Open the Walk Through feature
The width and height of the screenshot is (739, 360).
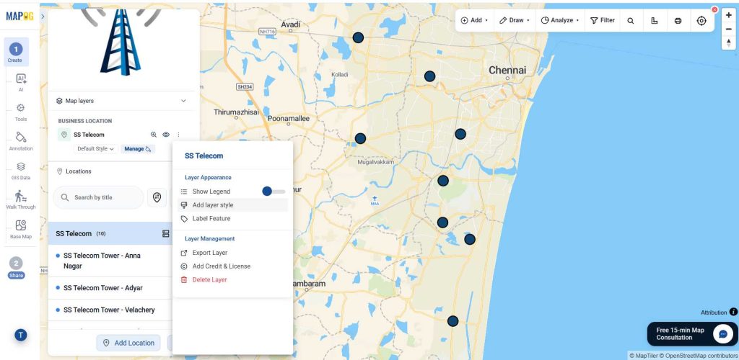pos(21,199)
